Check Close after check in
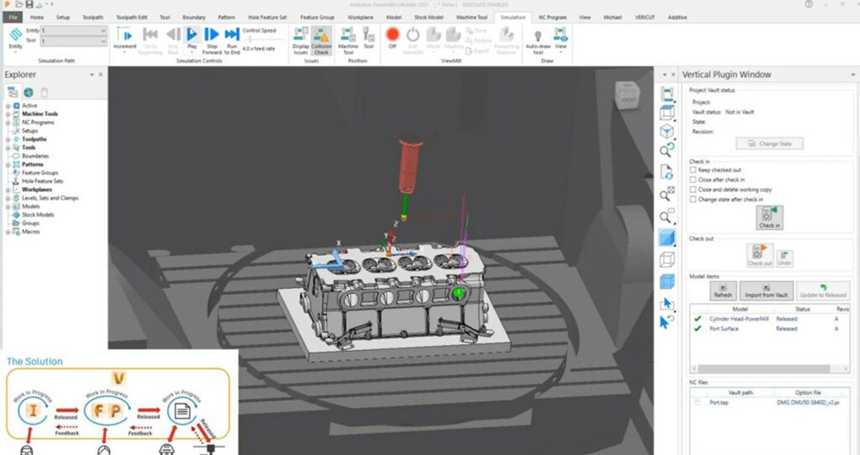This screenshot has height=455, width=860. 692,180
